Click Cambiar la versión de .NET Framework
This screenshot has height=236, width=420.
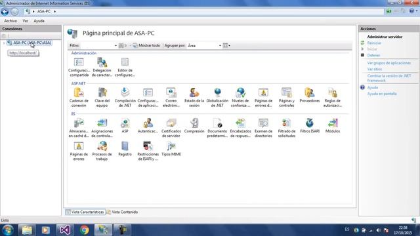pos(389,78)
